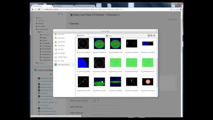Open the Badges item in navigation
The width and height of the screenshot is (213, 120).
(x=44, y=38)
